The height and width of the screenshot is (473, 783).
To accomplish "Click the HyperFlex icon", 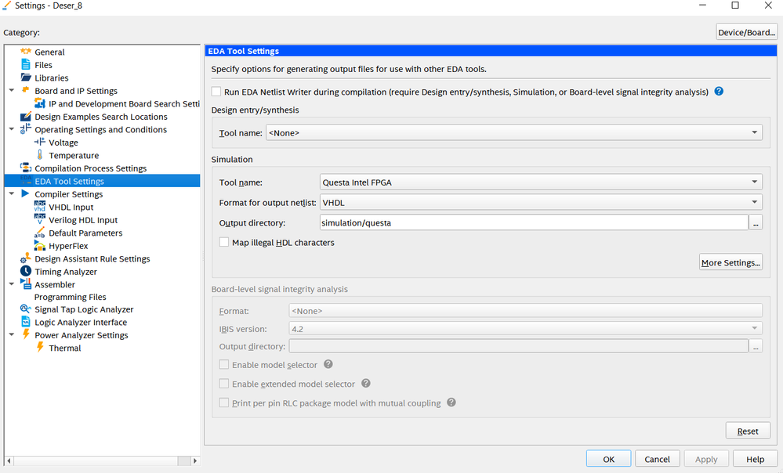I will (x=40, y=246).
